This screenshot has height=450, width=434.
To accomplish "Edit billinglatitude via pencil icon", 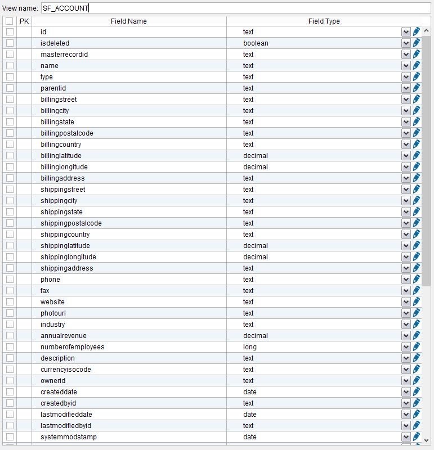I will pos(416,155).
